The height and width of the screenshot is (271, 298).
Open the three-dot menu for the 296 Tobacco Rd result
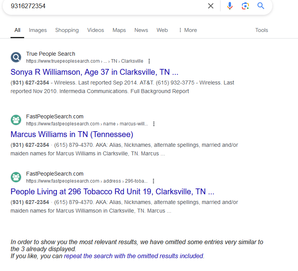[153, 181]
